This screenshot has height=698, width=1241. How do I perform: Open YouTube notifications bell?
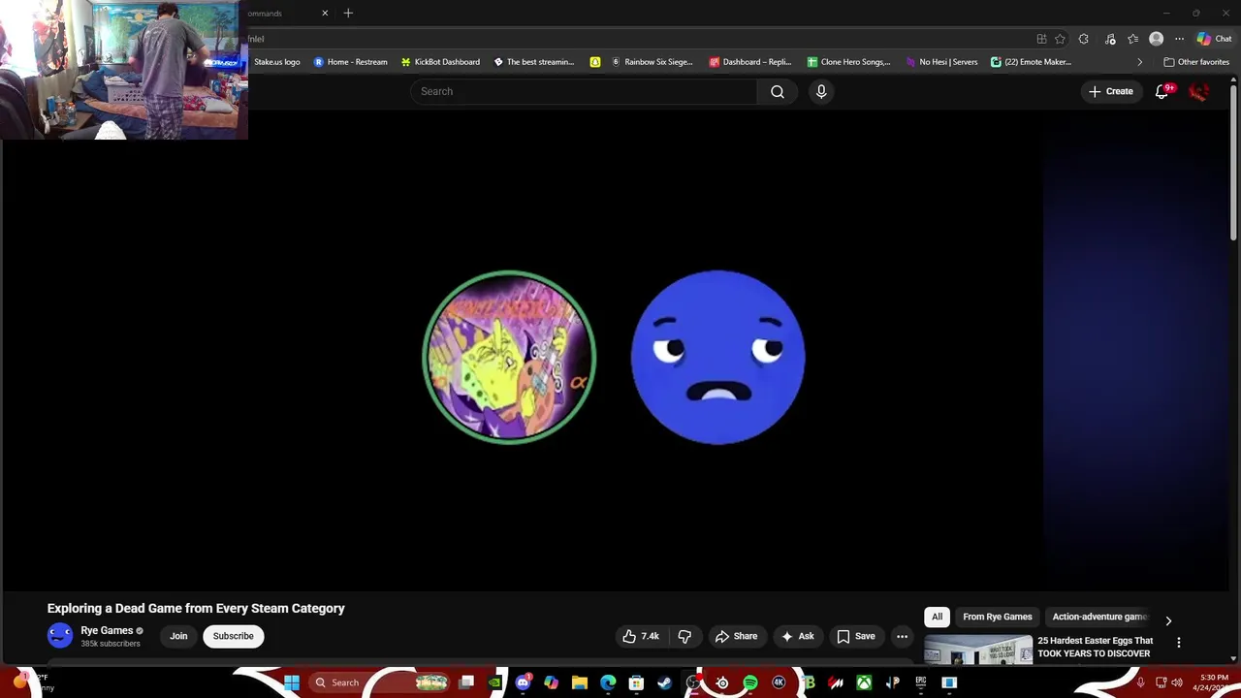coord(1162,91)
